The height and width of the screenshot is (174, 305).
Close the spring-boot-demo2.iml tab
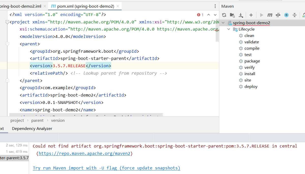coord(45,6)
